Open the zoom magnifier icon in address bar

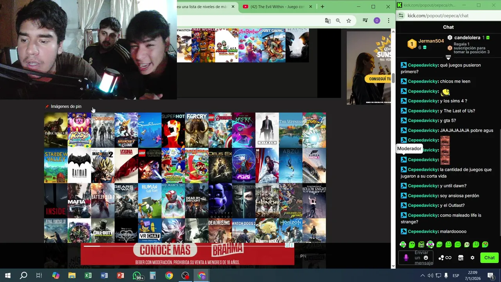click(x=338, y=21)
